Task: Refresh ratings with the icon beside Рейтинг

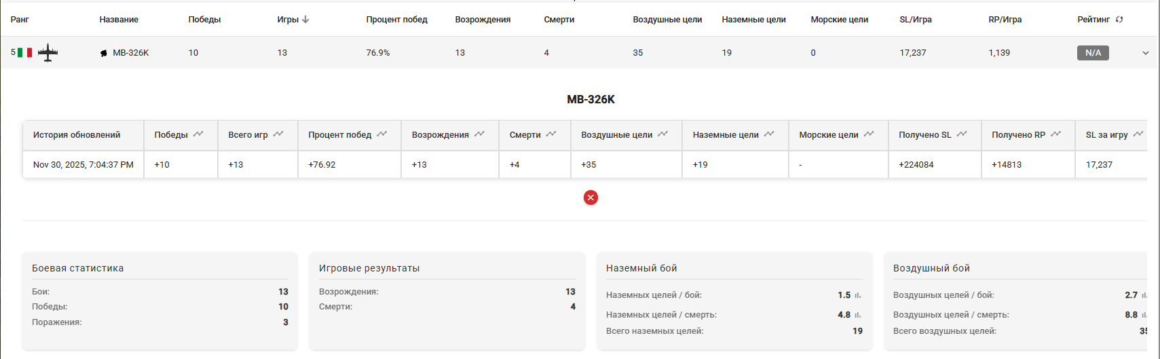Action: pos(1119,20)
